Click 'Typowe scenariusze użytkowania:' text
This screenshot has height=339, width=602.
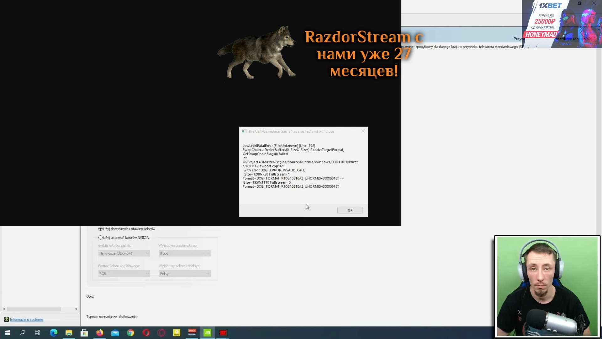[x=112, y=317]
